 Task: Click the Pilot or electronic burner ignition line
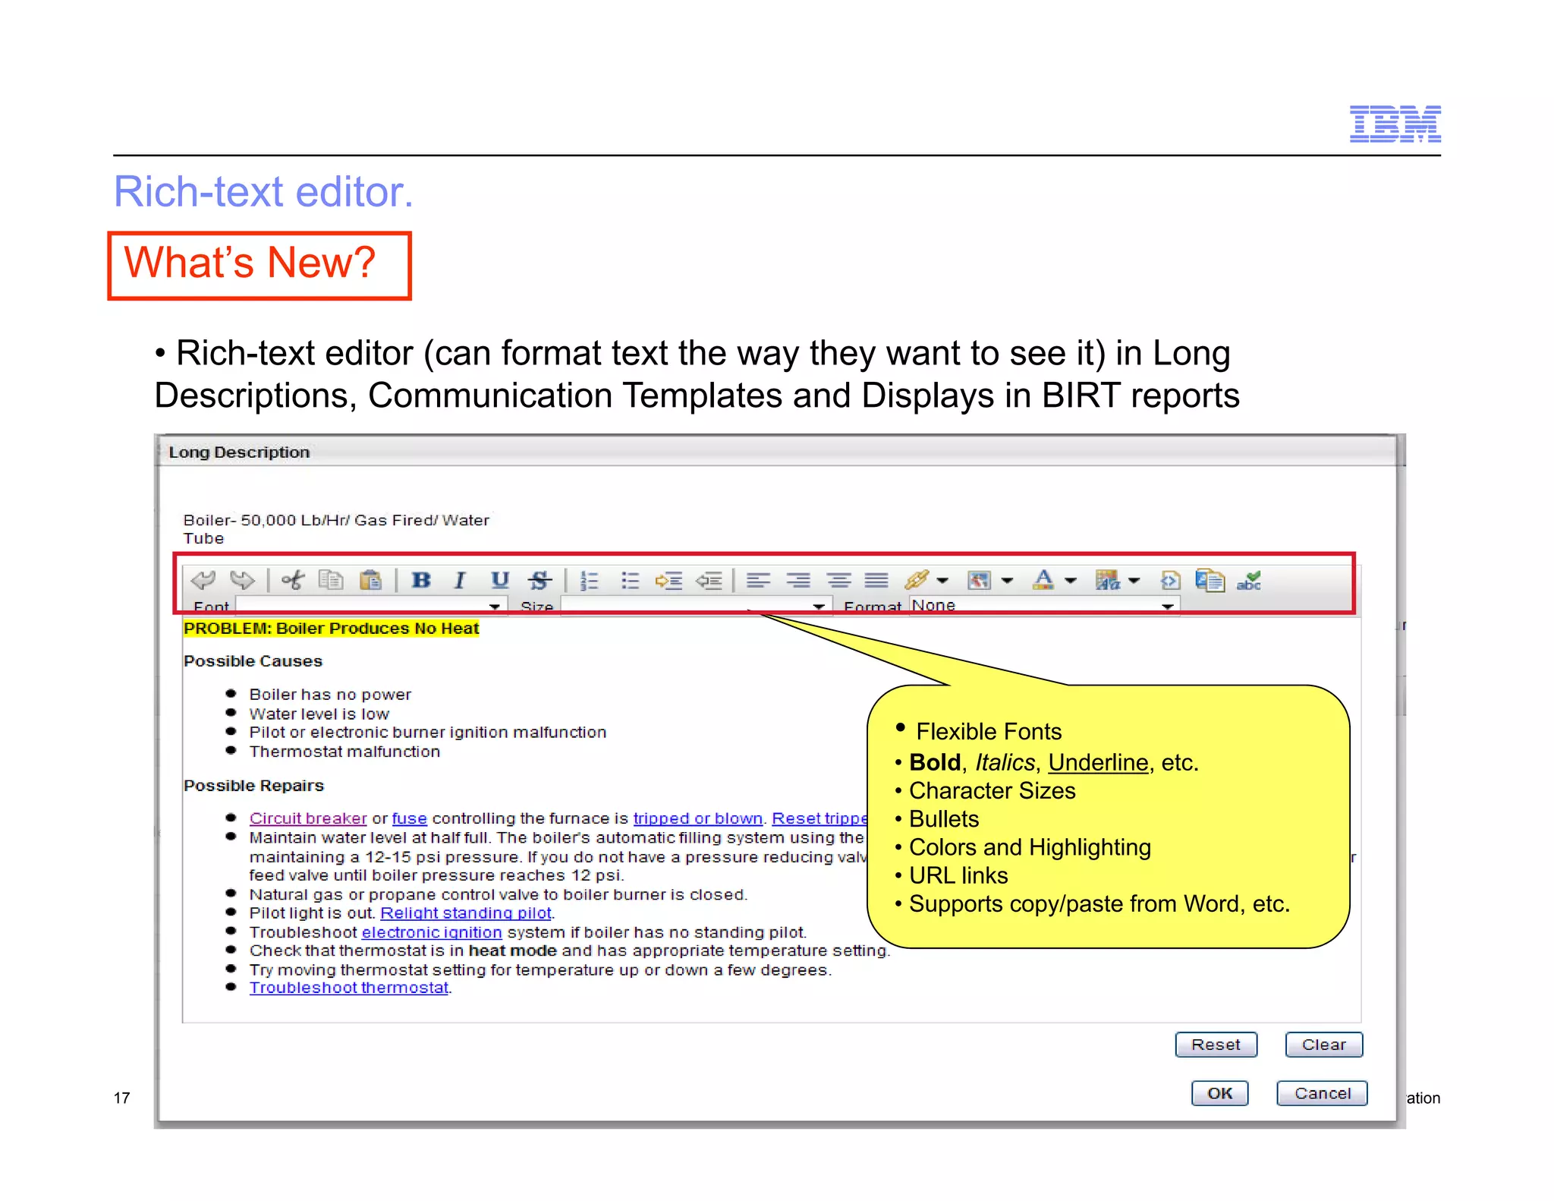point(428,733)
